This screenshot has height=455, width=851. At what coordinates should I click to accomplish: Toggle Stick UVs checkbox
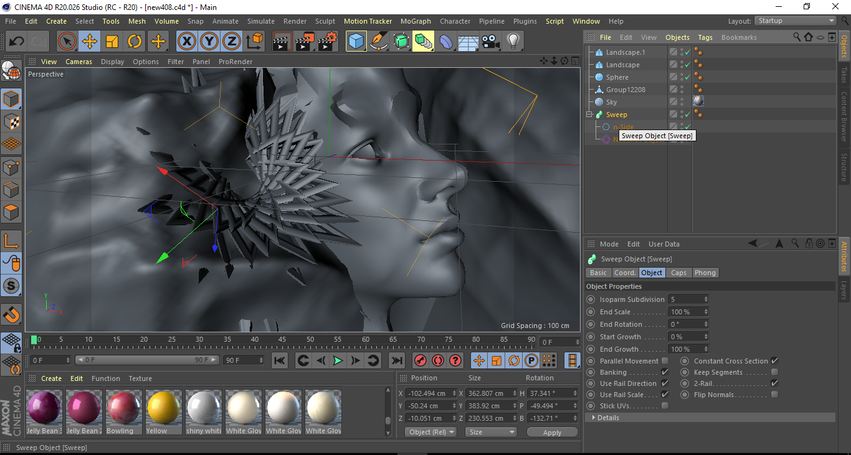tap(665, 406)
